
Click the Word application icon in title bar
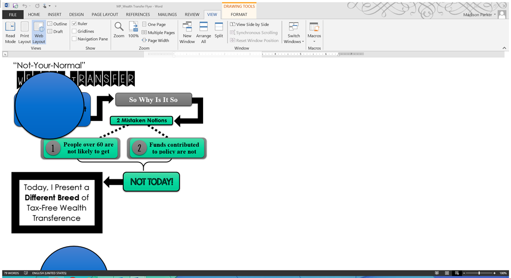7,6
